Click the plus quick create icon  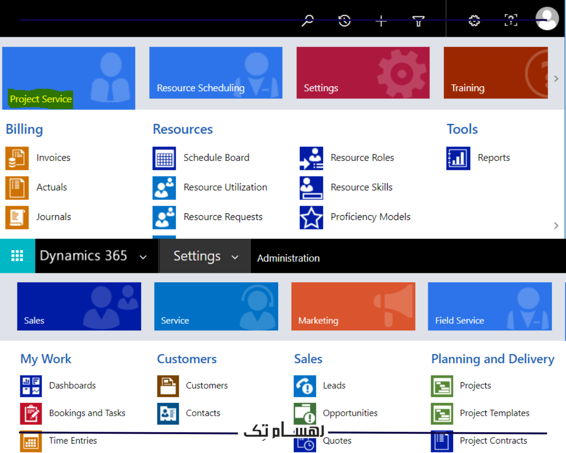pyautogui.click(x=381, y=21)
